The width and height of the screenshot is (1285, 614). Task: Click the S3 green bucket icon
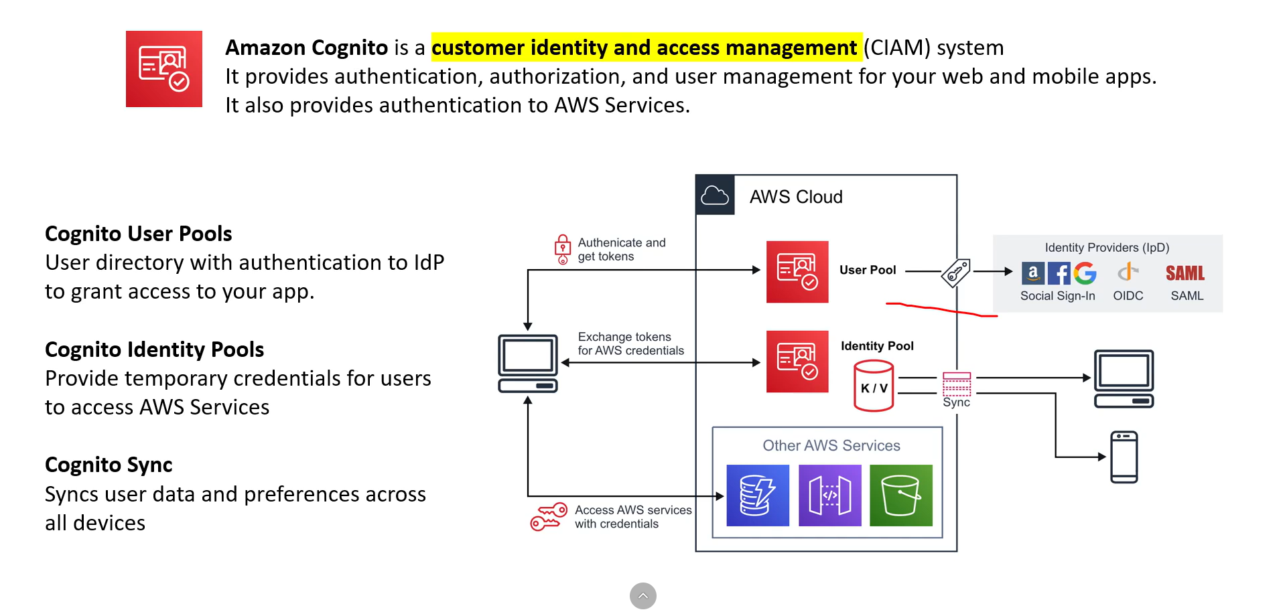click(x=901, y=495)
